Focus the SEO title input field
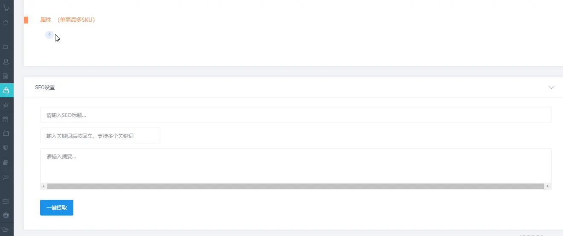Image resolution: width=563 pixels, height=236 pixels. coord(296,115)
